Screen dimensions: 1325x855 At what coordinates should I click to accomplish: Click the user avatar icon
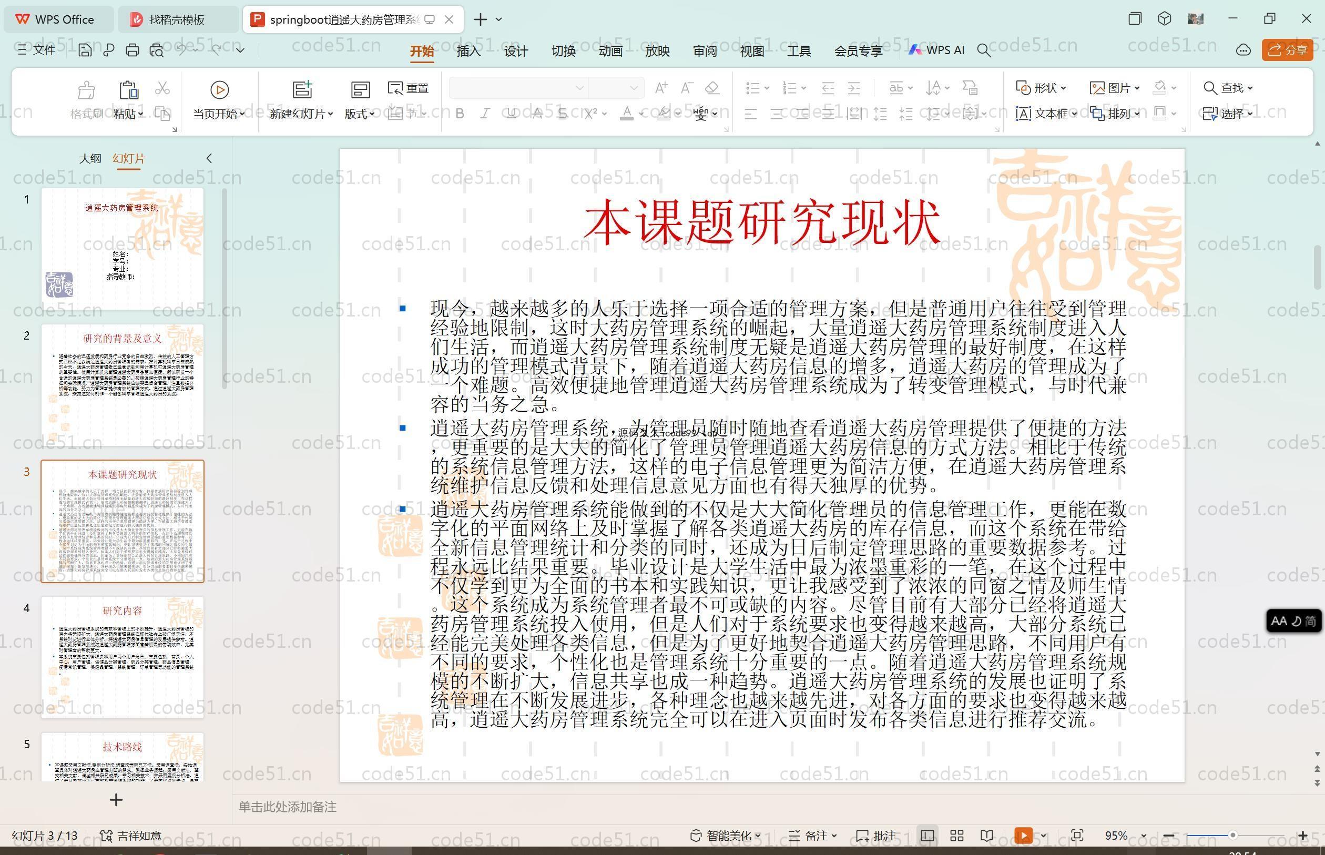pos(1195,19)
